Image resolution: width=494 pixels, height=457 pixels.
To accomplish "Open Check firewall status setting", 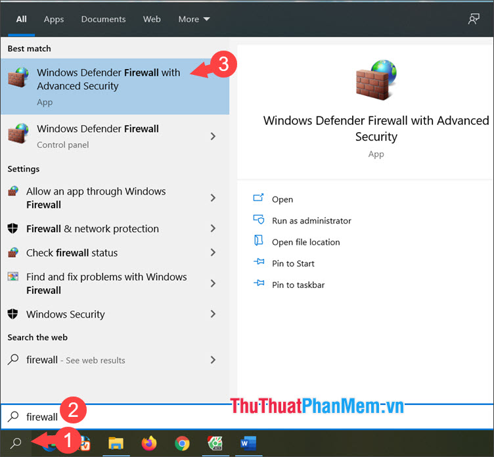I will [115, 253].
